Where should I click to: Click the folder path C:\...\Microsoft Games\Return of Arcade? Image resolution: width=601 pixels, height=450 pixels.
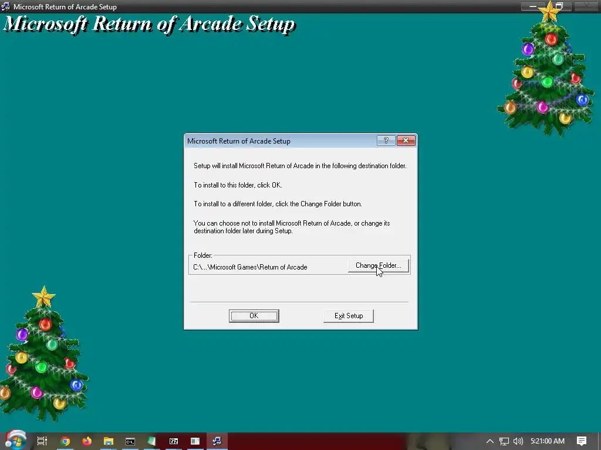pos(250,267)
